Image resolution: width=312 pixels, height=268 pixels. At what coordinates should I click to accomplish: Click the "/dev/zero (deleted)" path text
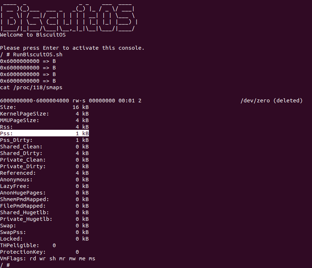[271, 101]
